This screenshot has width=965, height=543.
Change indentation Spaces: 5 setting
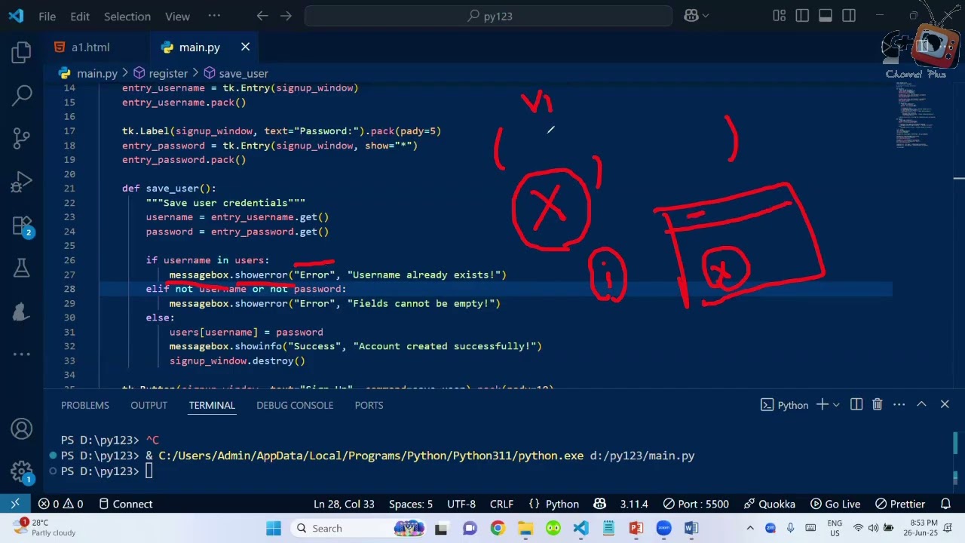pyautogui.click(x=411, y=504)
